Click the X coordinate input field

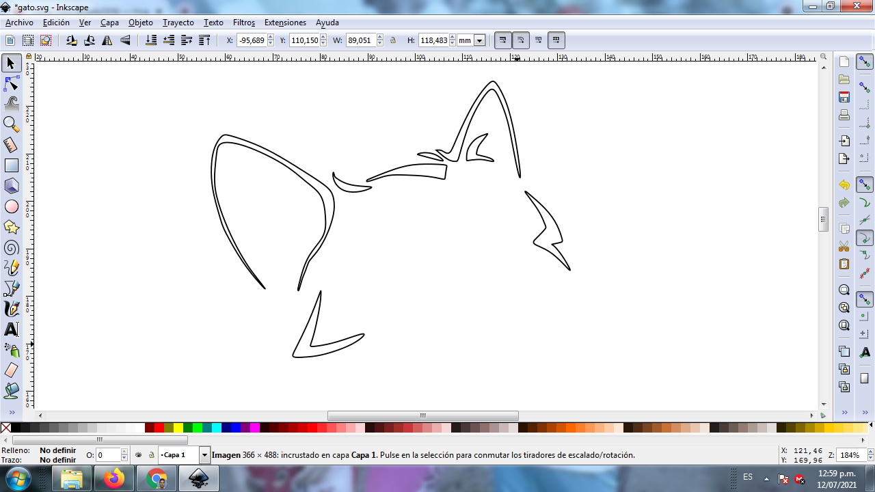(251, 40)
